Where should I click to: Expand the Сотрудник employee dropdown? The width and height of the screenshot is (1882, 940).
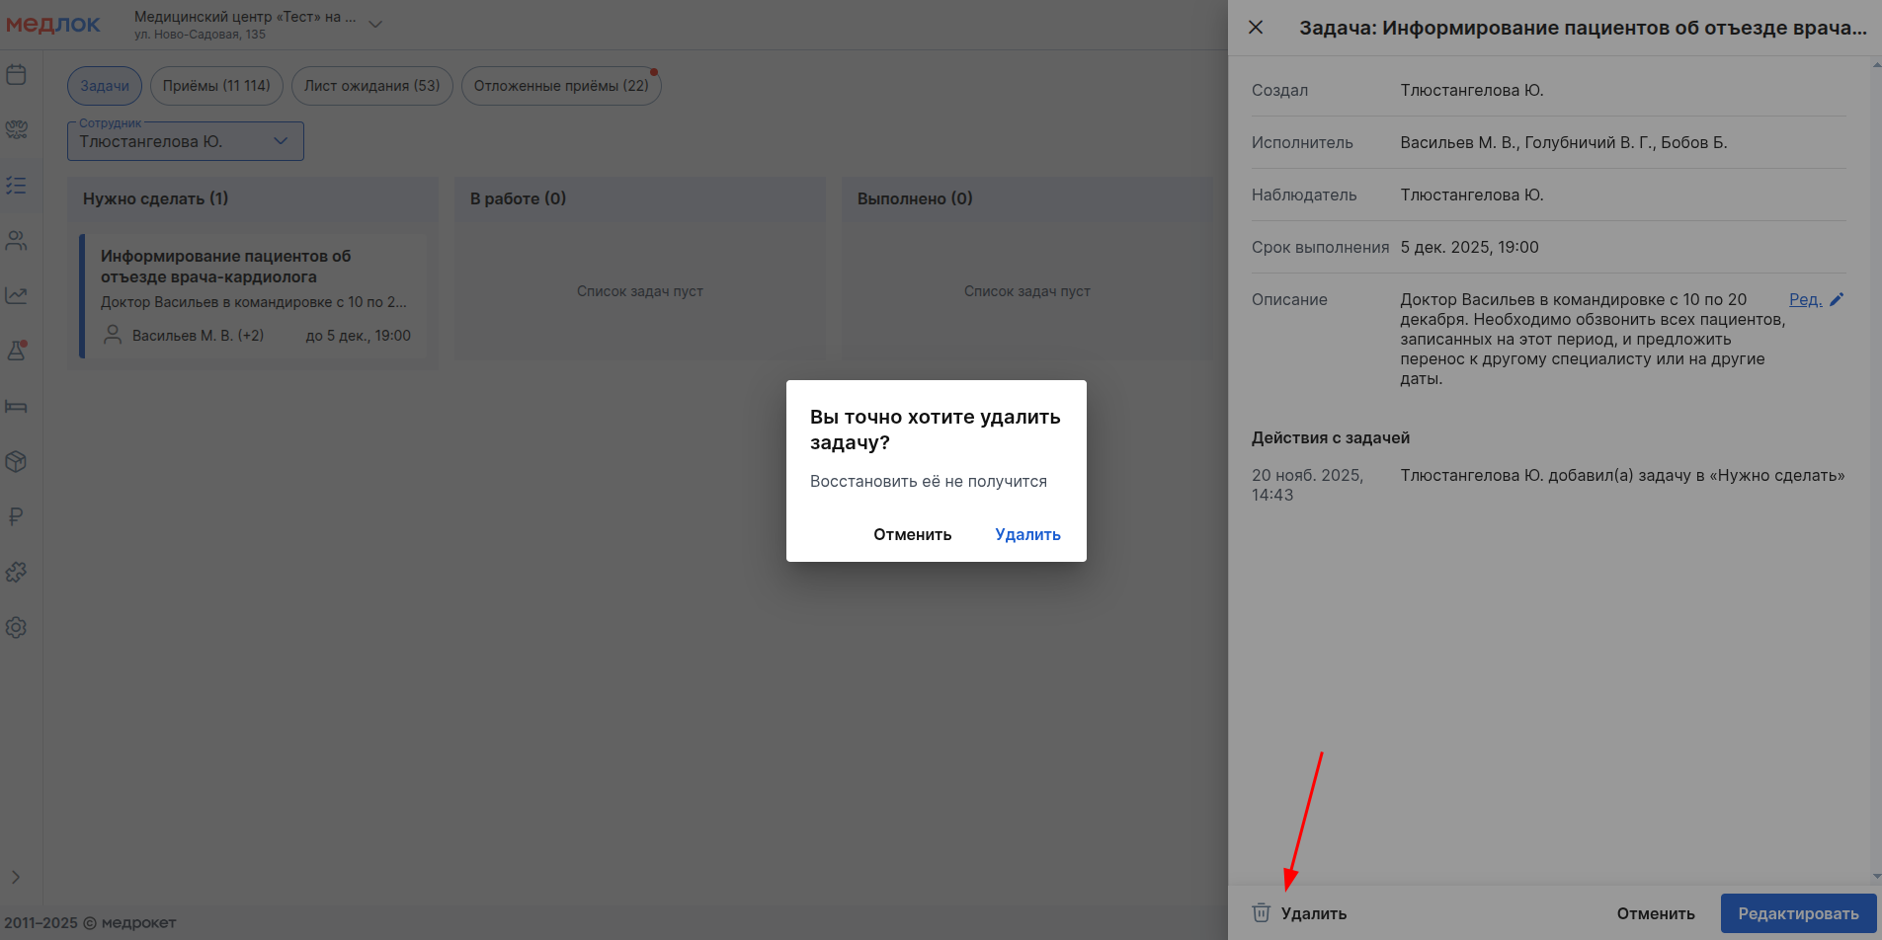click(281, 141)
